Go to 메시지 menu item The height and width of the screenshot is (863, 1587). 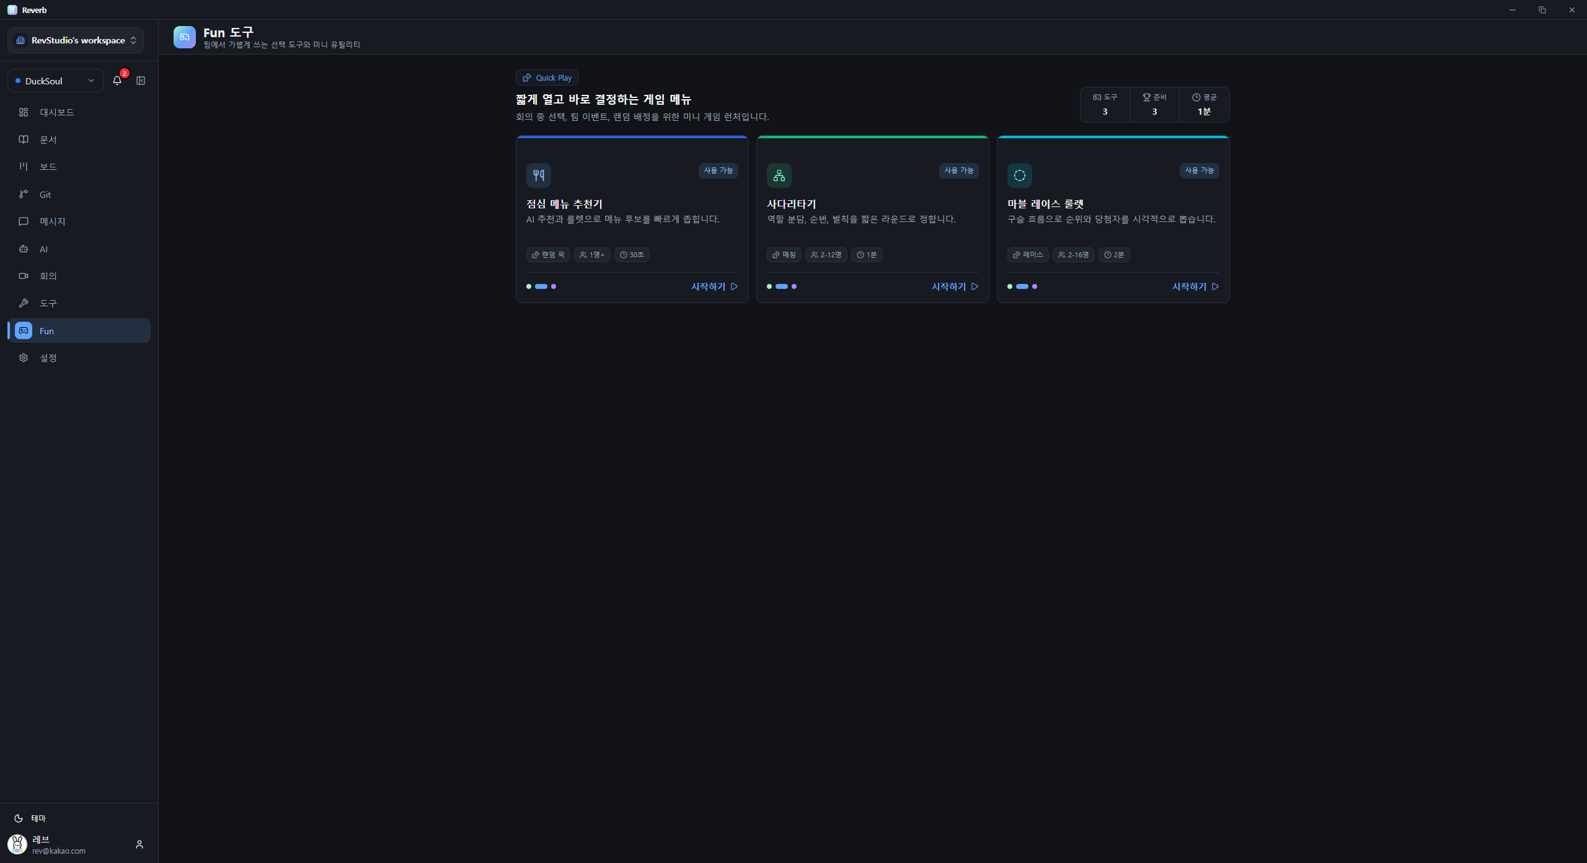[x=79, y=221]
